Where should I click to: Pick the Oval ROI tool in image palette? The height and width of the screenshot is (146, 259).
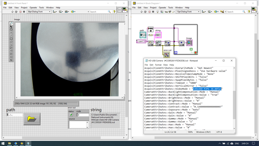pyautogui.click(x=11, y=57)
